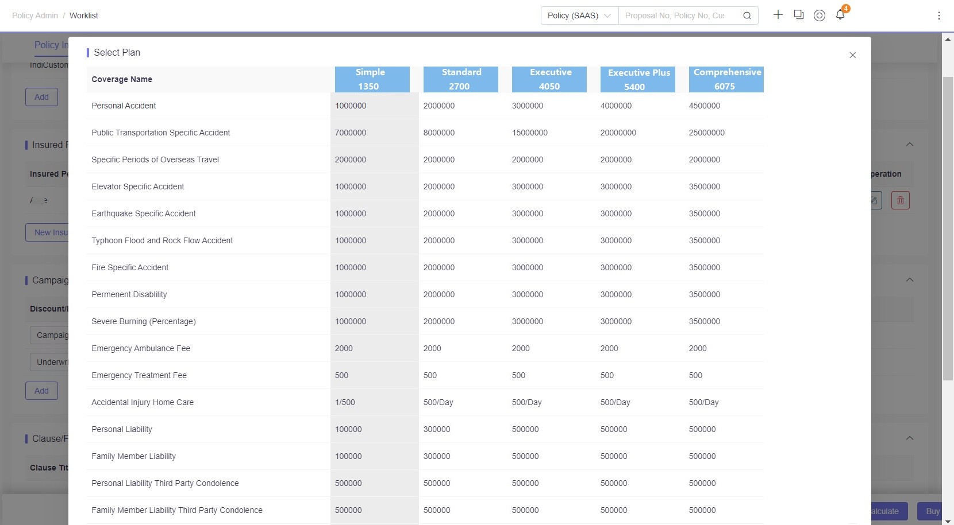Screen dimensions: 954x525
Task: Click the circular target icon in header
Action: tap(820, 15)
